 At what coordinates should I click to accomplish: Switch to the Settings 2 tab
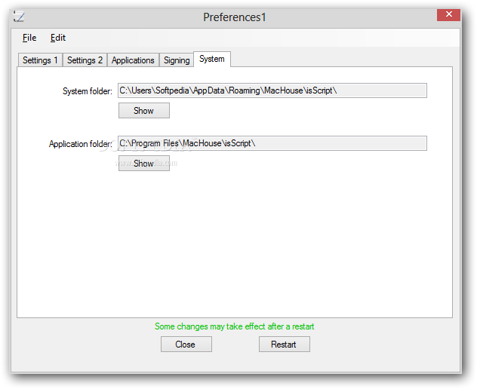point(85,60)
